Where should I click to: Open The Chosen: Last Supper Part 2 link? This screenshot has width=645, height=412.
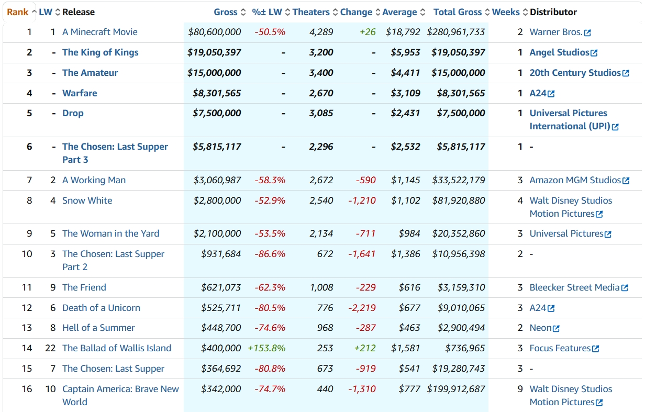[x=114, y=260]
